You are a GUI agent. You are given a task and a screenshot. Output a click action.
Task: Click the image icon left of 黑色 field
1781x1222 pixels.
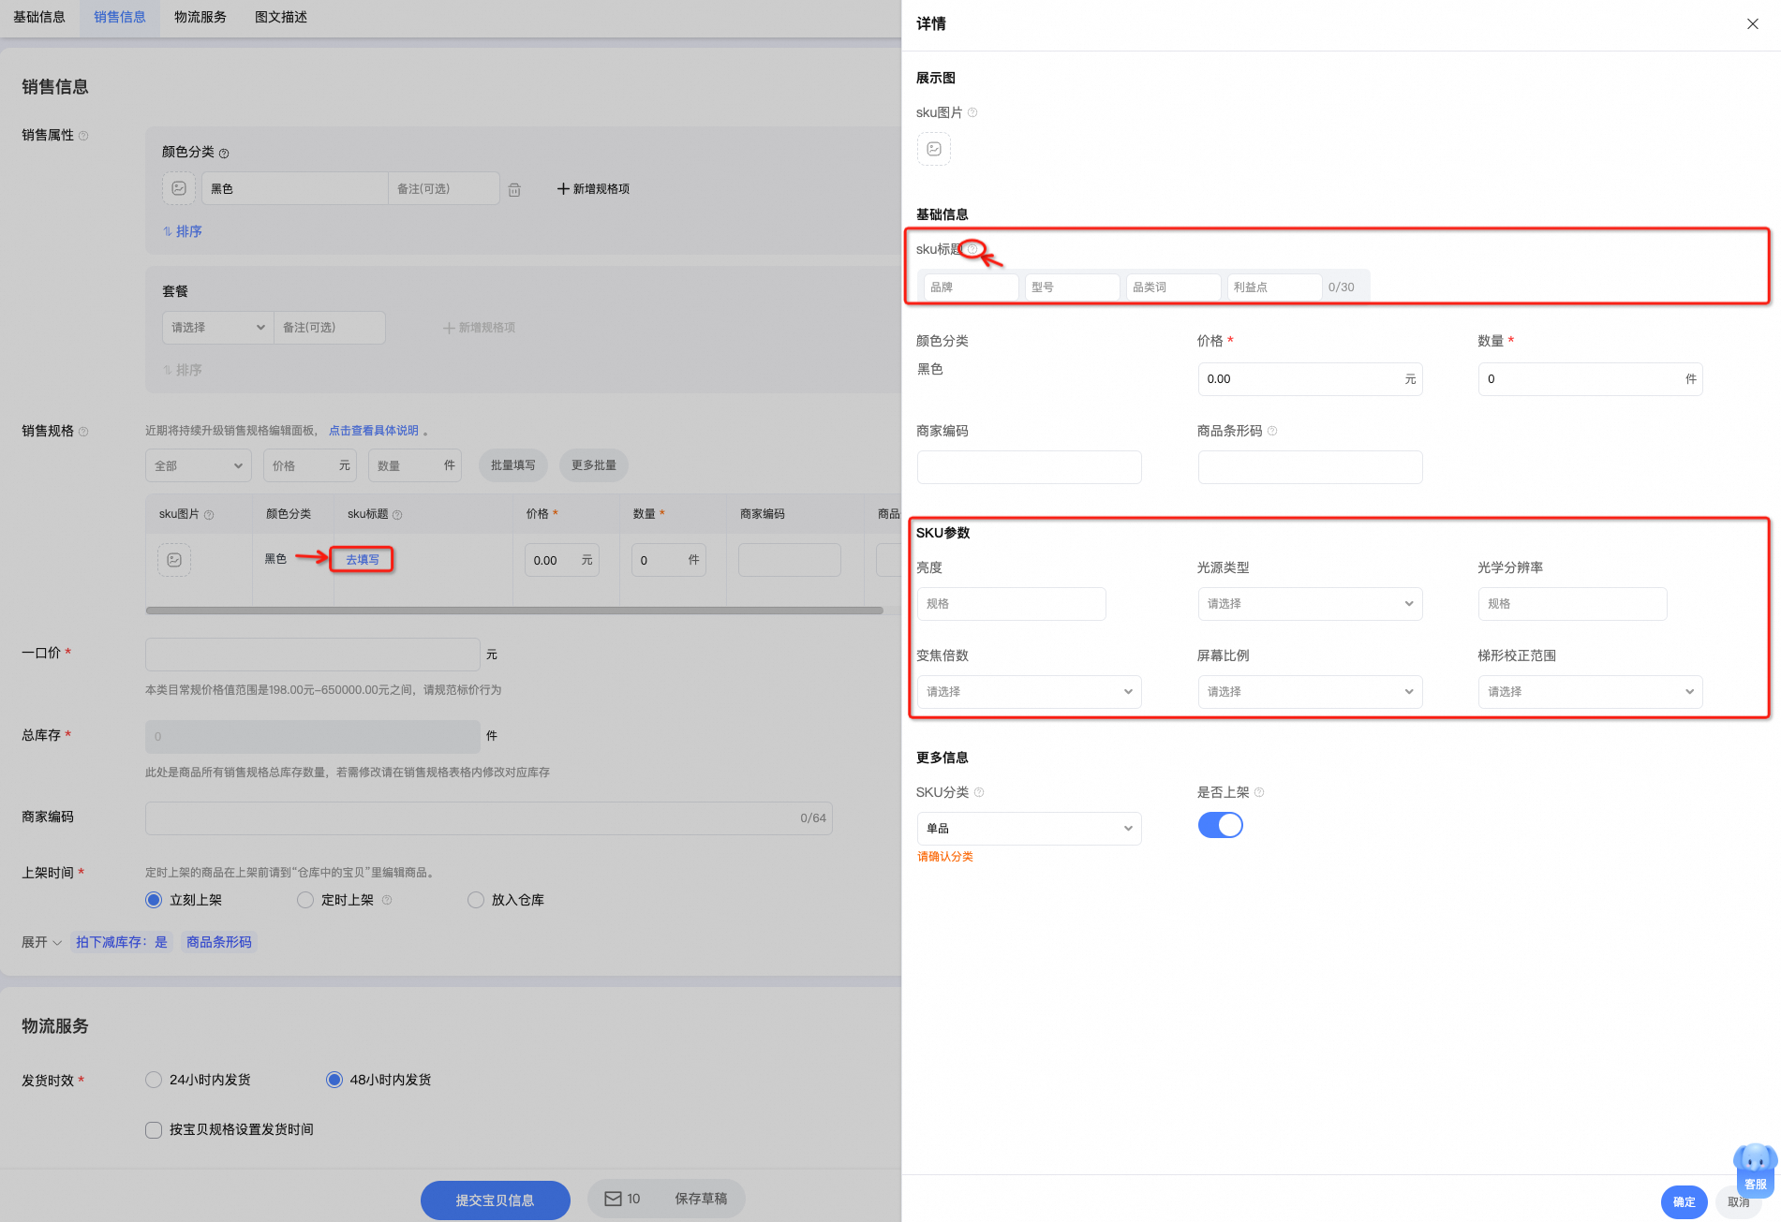179,188
